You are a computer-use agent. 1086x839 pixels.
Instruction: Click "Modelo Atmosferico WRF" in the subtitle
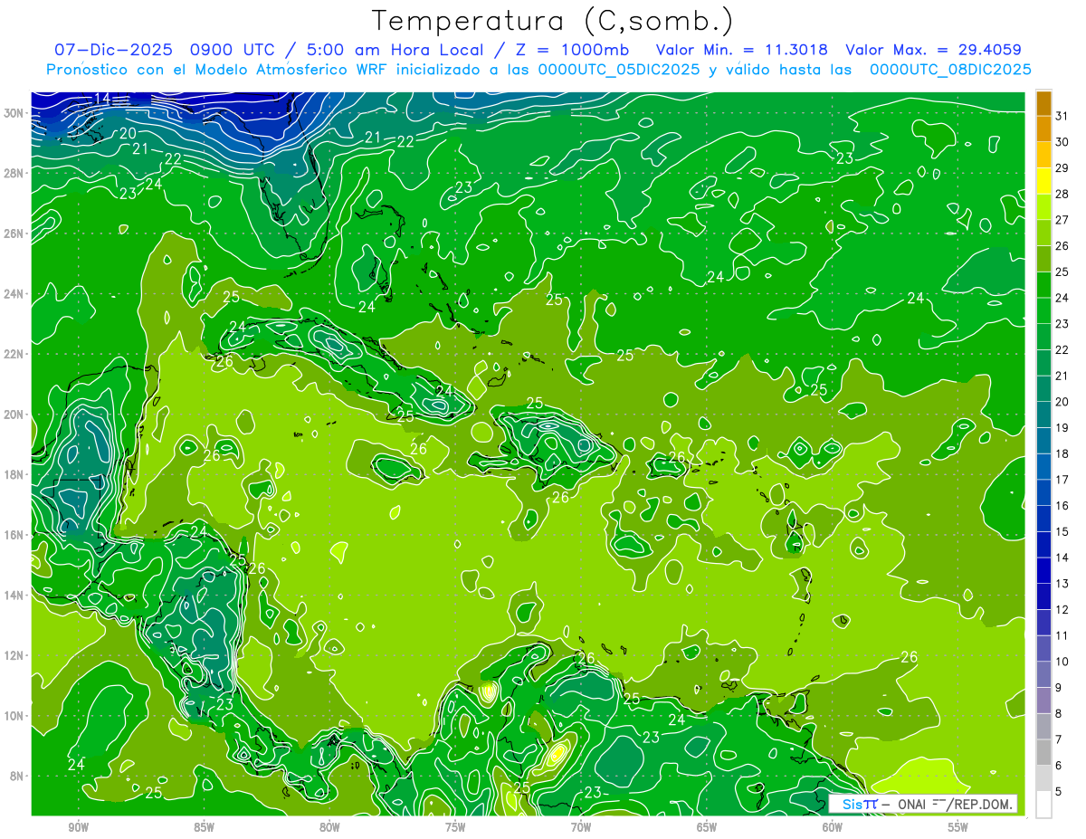(293, 70)
